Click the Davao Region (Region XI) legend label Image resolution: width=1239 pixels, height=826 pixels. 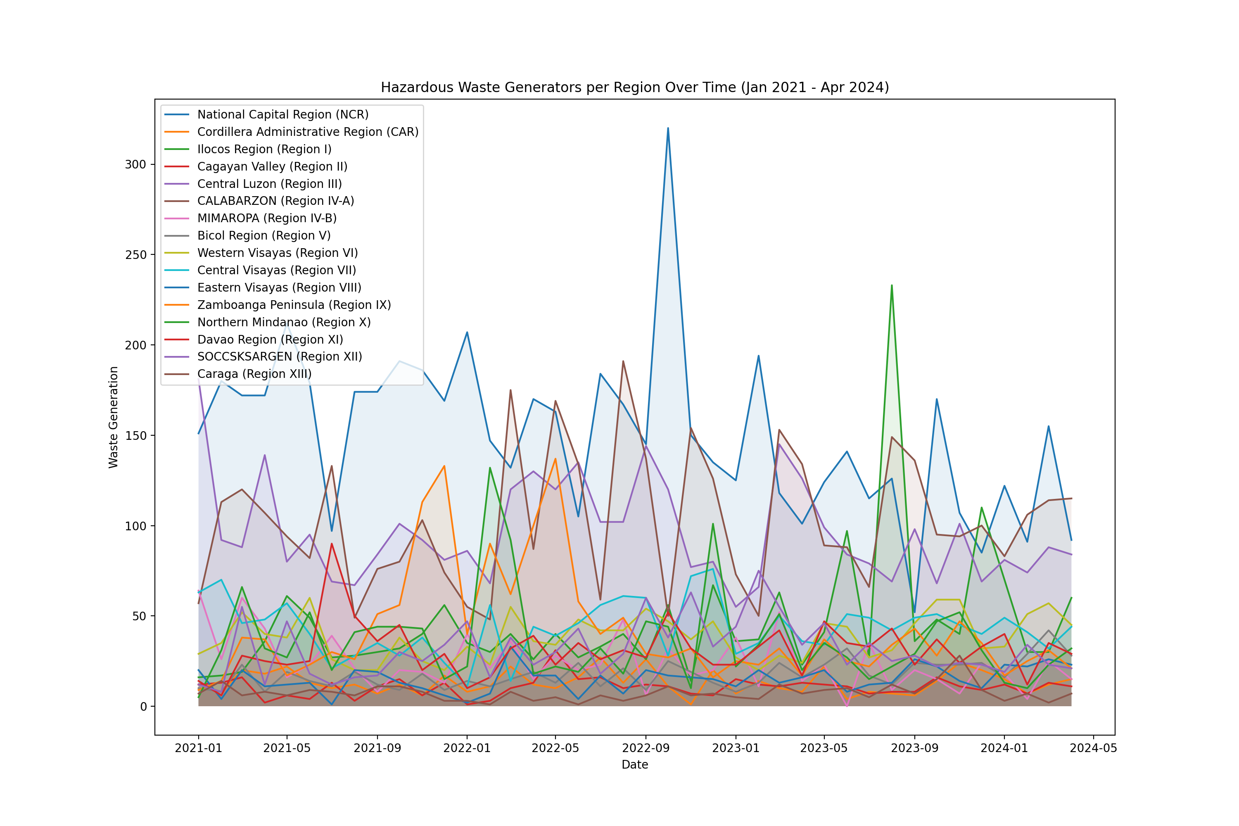270,339
